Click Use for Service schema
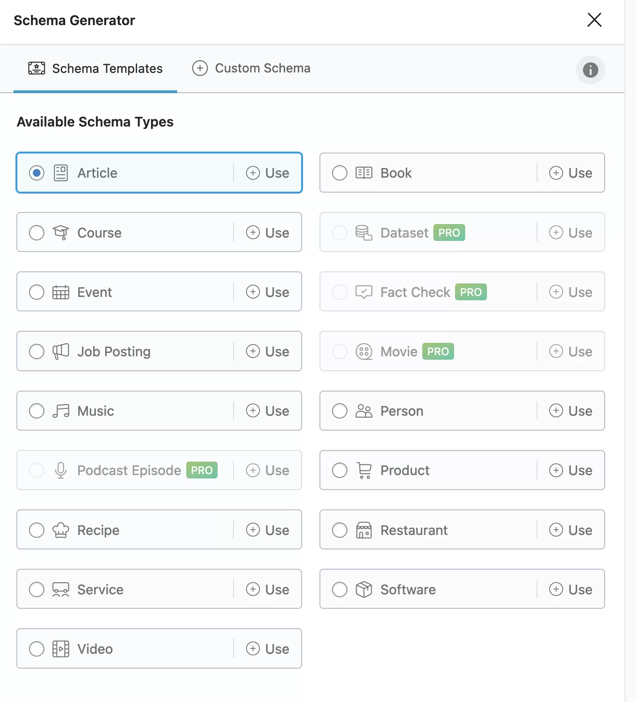 268,590
